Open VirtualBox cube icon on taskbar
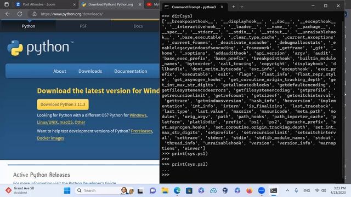This screenshot has width=351, height=197. [225, 190]
